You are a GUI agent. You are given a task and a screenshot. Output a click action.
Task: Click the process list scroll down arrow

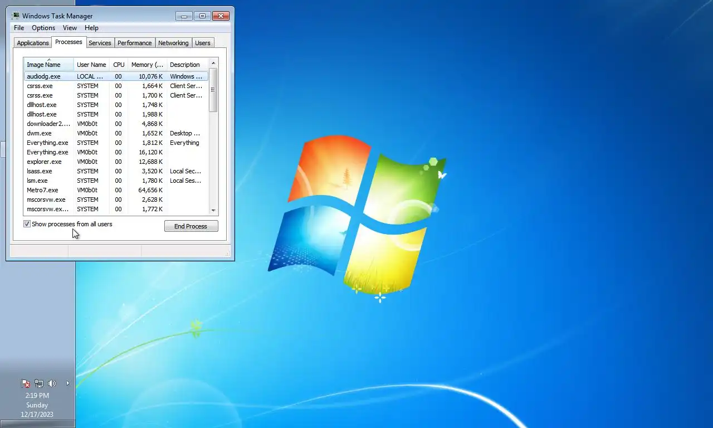click(x=213, y=210)
